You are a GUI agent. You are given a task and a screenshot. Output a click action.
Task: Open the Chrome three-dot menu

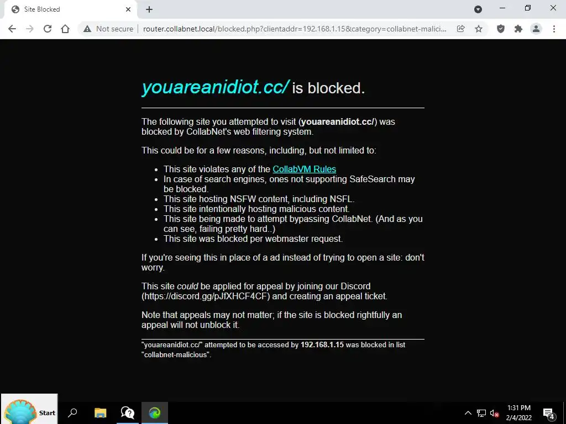pos(554,29)
